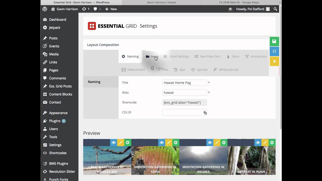Toggle eye visibility on Retreat in Puna item
Screen dimensions: 322x181
click(x=258, y=143)
